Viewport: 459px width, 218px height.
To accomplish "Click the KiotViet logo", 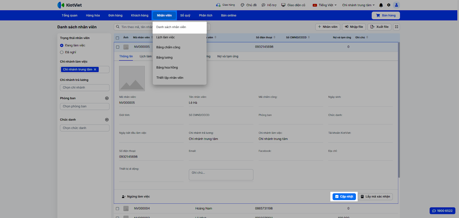I will click(x=69, y=5).
